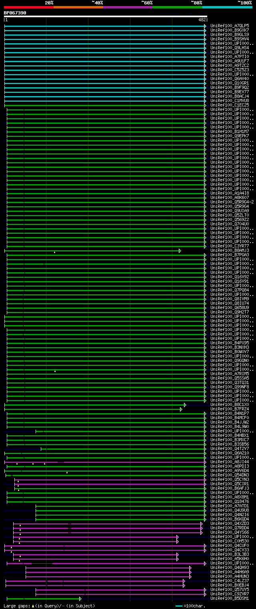Select hit label UniRef100_Q18476
Image resolution: width=256 pixels, height=609 pixels.
230,501
